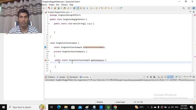Toggle Scroll Lock in the Console toolbar
Image resolution: width=196 pixels, height=110 pixels.
click(x=162, y=77)
